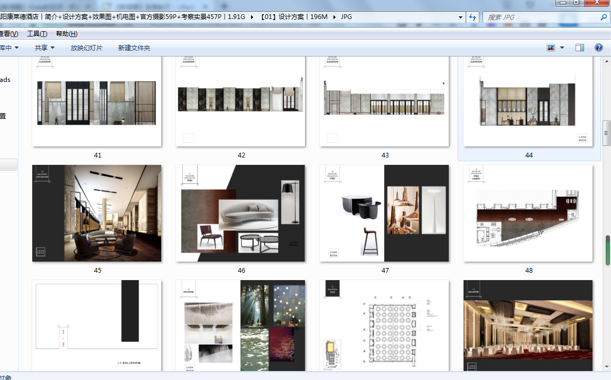Click the file name label 43
Image resolution: width=611 pixels, height=380 pixels.
click(385, 155)
